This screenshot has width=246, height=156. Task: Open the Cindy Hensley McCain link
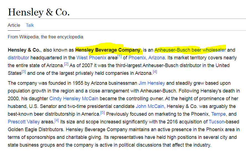(74, 99)
